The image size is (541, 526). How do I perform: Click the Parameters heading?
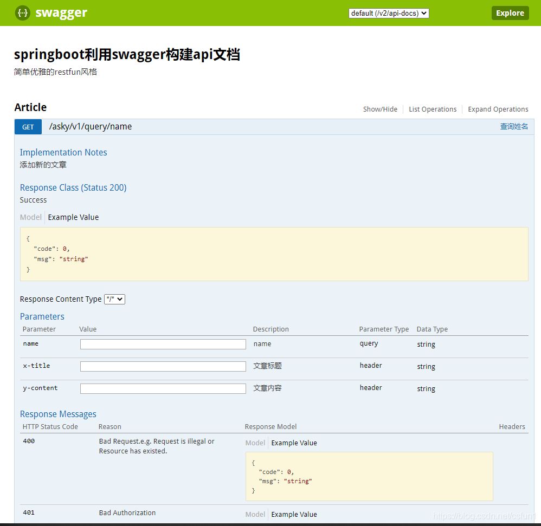(42, 316)
